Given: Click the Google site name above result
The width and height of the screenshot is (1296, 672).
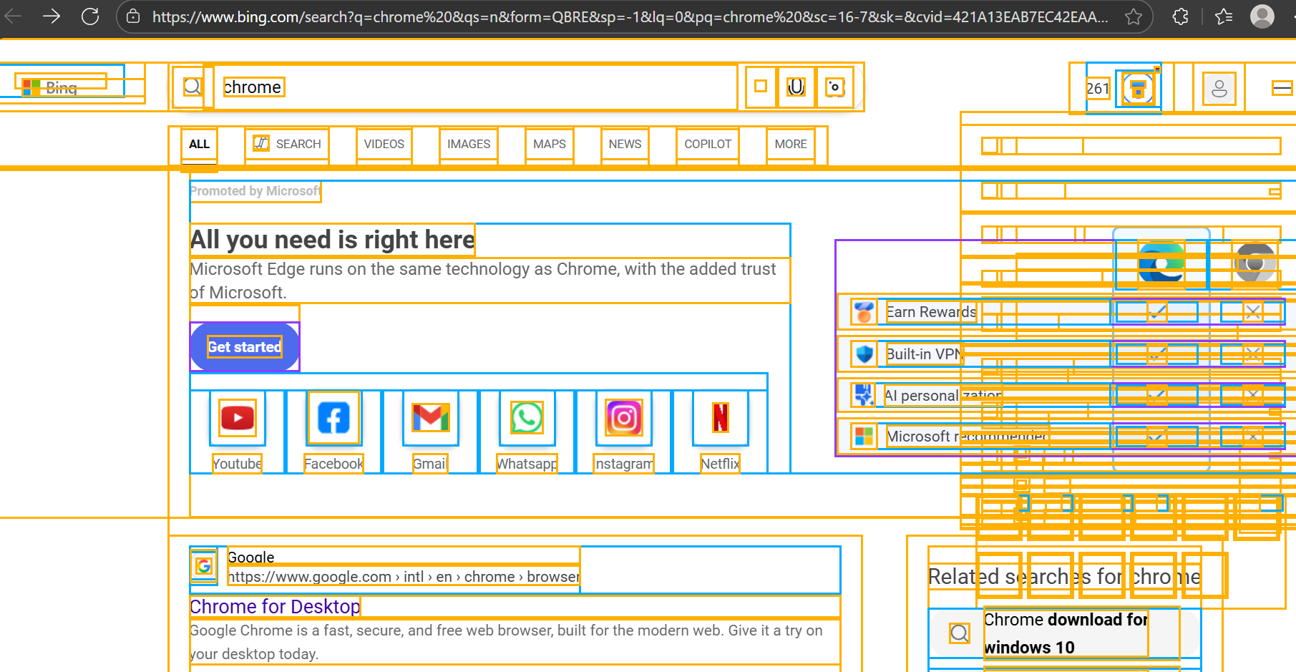Looking at the screenshot, I should point(250,557).
